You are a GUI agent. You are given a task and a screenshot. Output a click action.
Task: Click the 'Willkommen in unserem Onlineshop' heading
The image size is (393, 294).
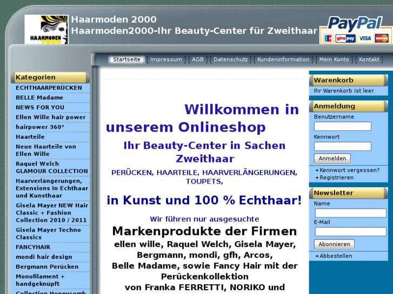[x=203, y=118]
